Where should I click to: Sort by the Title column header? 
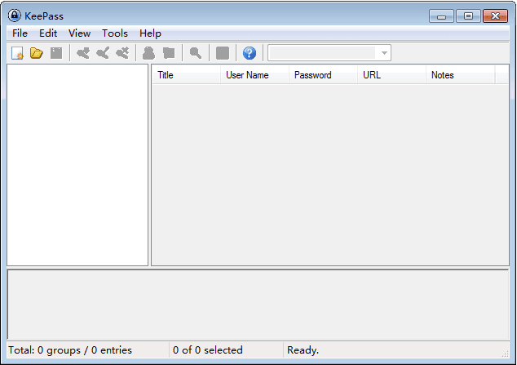click(x=186, y=75)
